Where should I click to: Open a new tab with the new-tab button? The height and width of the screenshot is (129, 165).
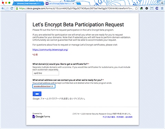pyautogui.click(x=79, y=4)
